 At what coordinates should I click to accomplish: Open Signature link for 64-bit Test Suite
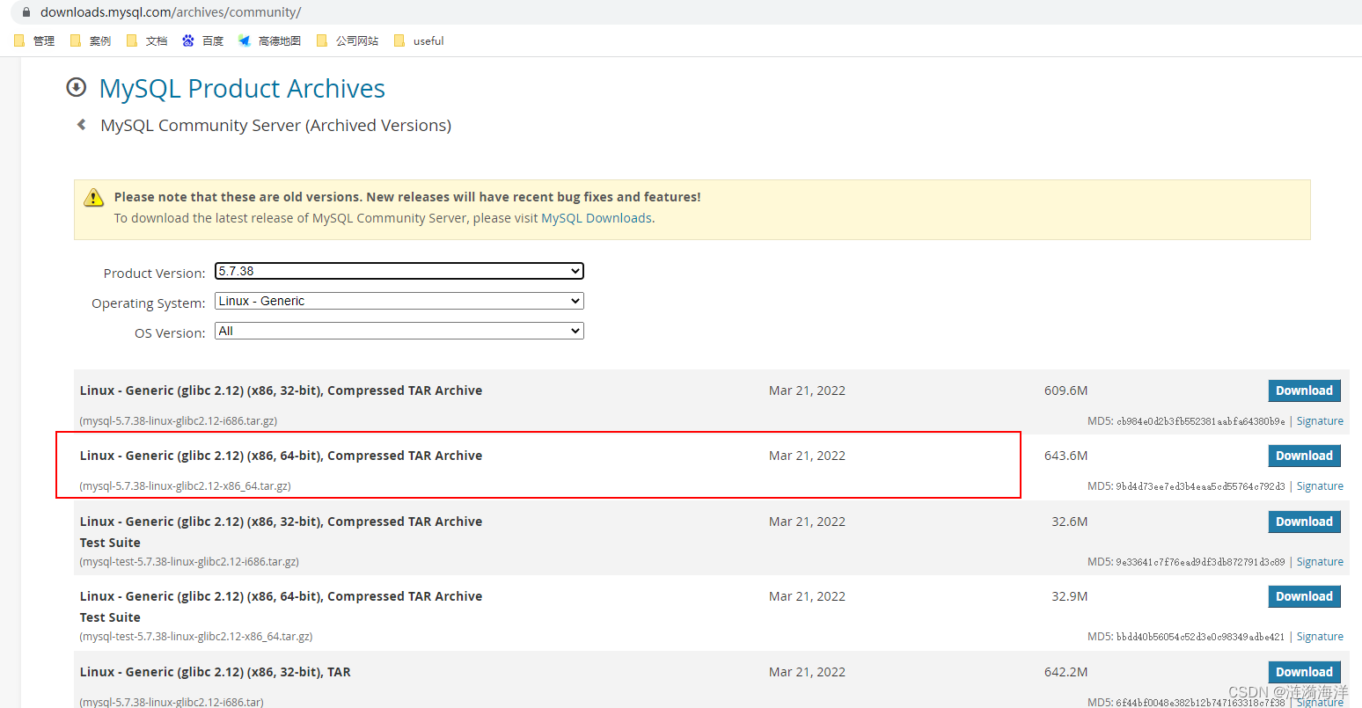[1320, 637]
